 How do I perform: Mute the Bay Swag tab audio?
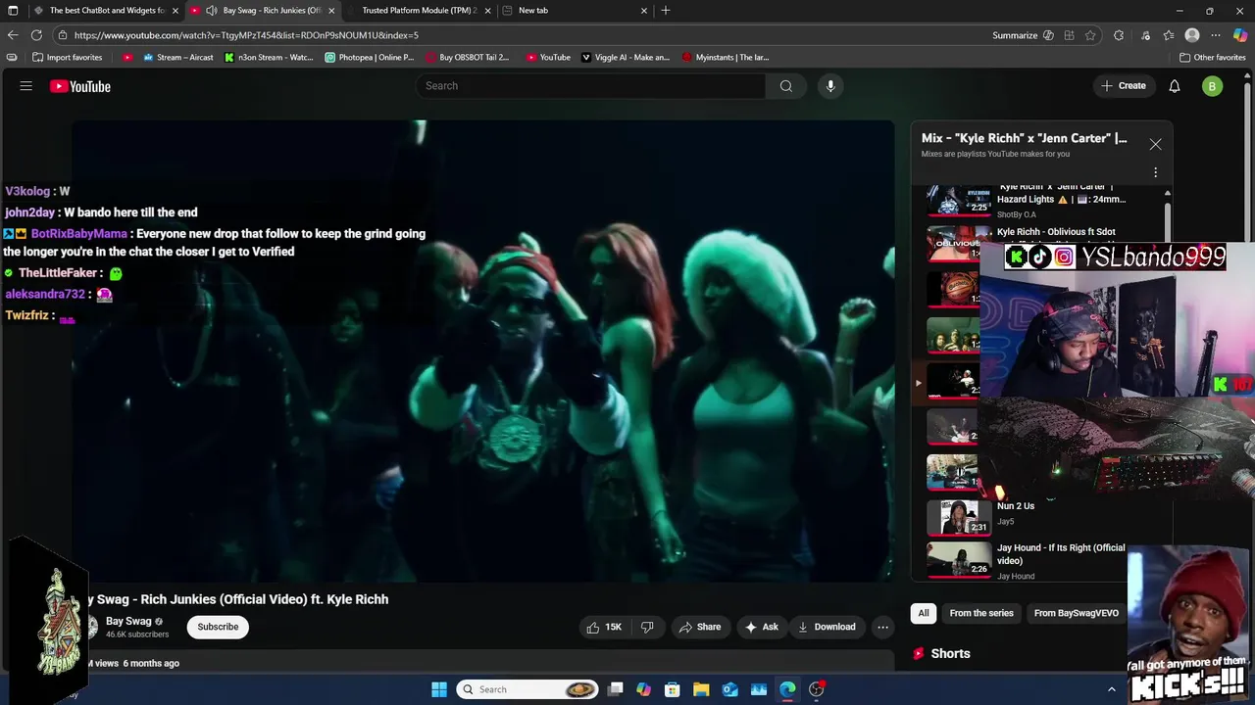pyautogui.click(x=211, y=10)
